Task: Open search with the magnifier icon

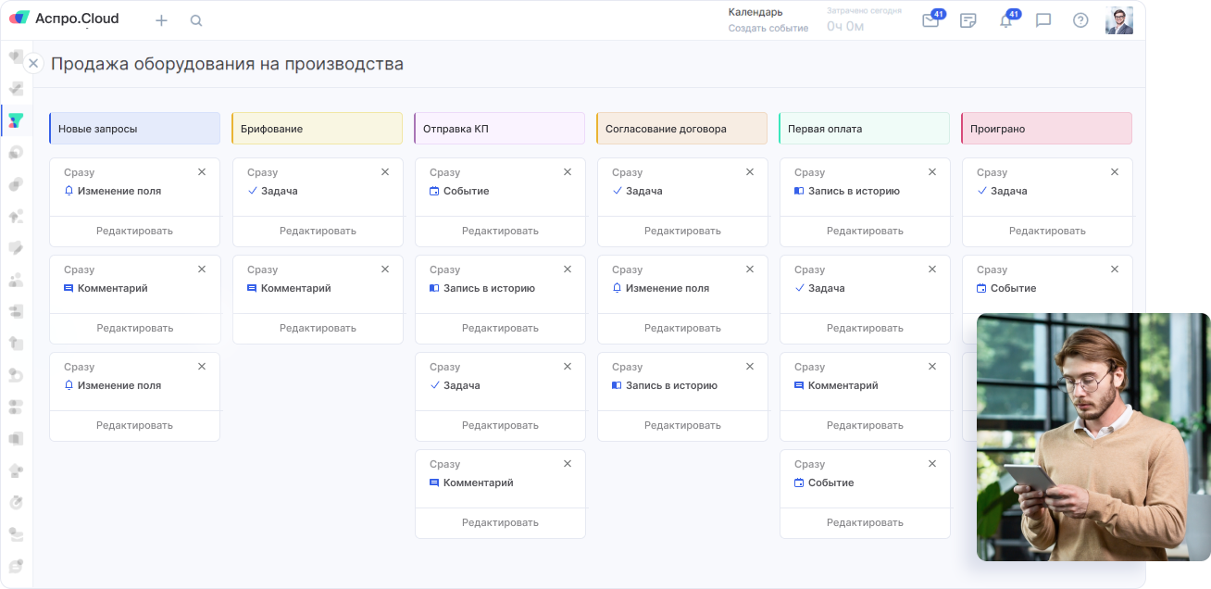Action: [x=196, y=20]
